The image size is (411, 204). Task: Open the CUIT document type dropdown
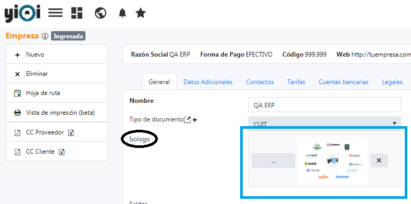point(325,124)
